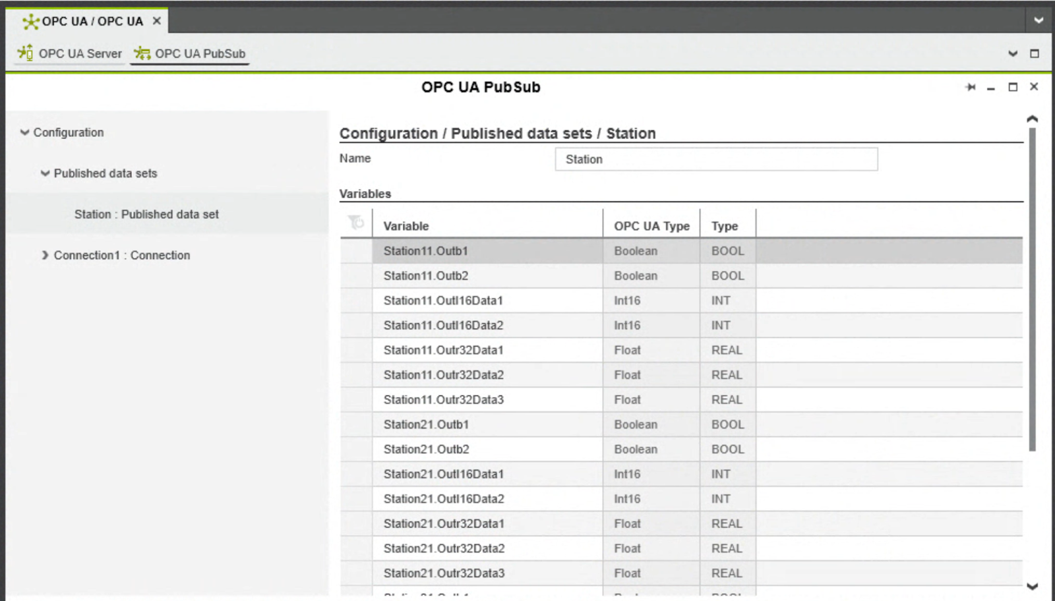Select the Station11.Outr32Data3 variable
The width and height of the screenshot is (1055, 601).
(x=443, y=400)
